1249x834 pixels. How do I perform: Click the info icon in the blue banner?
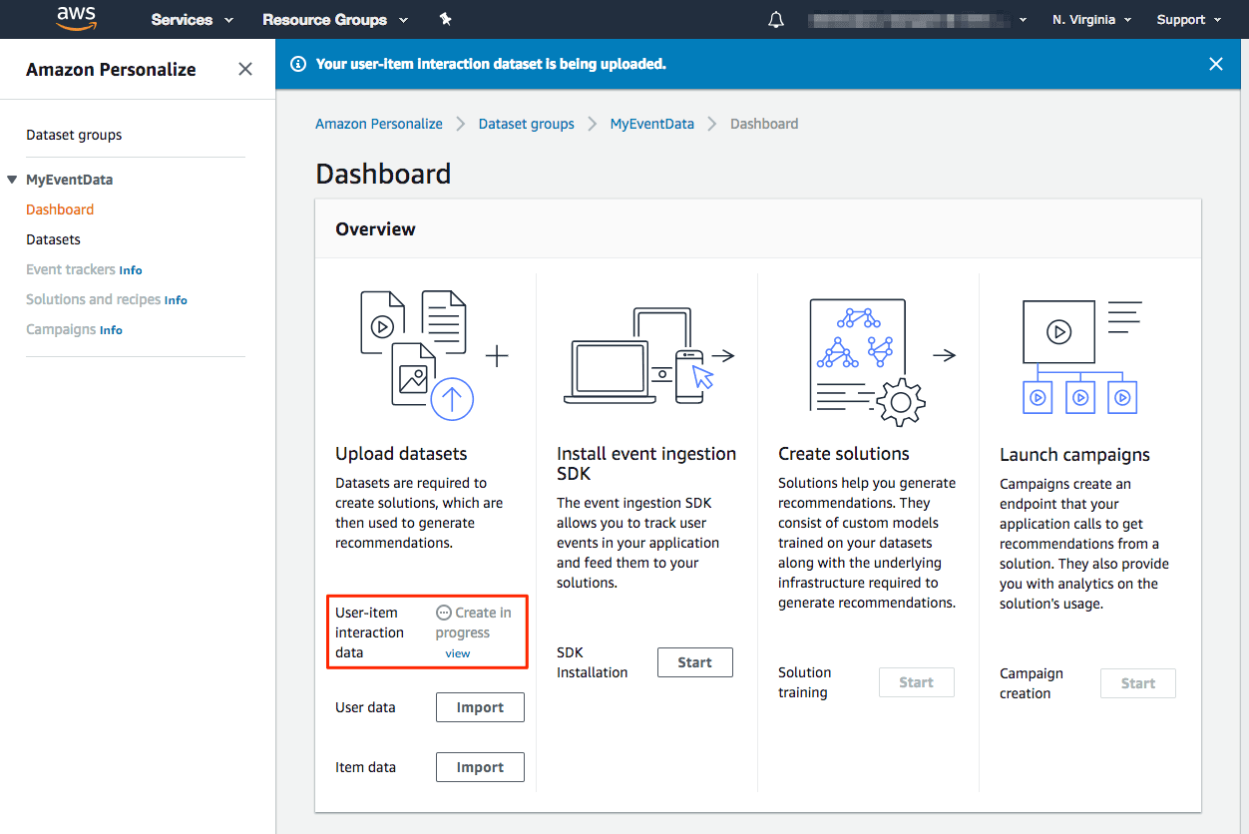[x=298, y=63]
